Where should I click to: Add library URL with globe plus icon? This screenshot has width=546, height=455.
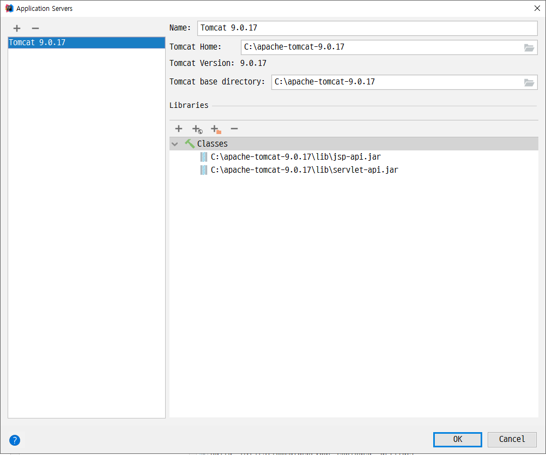point(197,129)
